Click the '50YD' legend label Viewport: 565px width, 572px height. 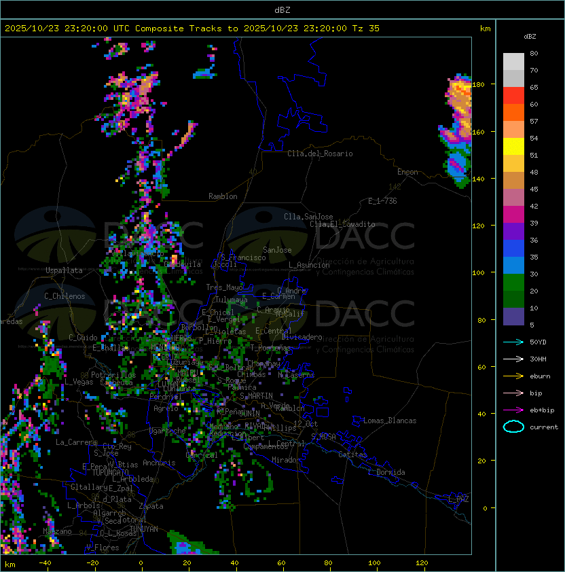click(x=538, y=342)
